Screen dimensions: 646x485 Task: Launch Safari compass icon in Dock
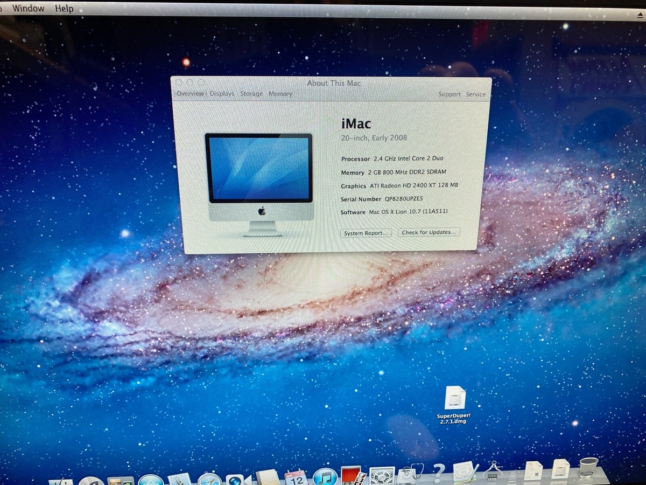click(x=209, y=479)
